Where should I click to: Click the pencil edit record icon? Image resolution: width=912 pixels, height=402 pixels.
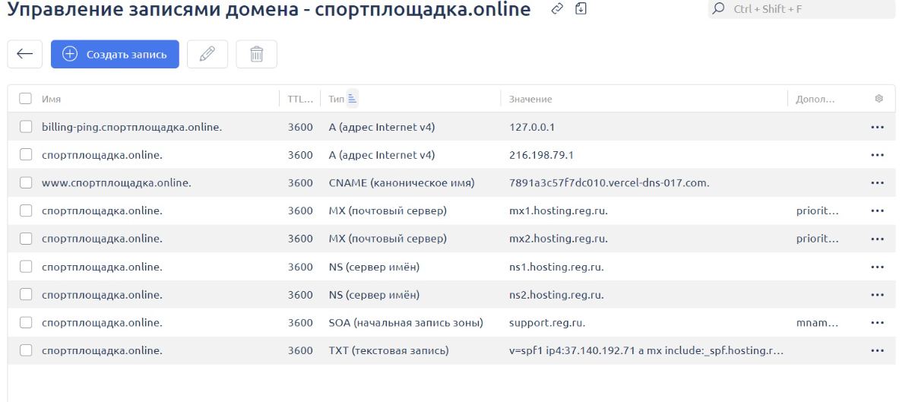tap(207, 54)
